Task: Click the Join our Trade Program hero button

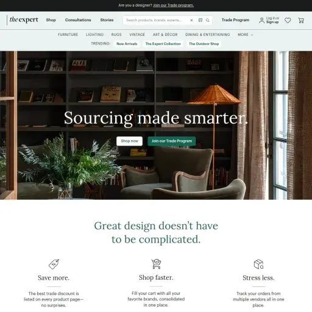Action: pyautogui.click(x=172, y=141)
